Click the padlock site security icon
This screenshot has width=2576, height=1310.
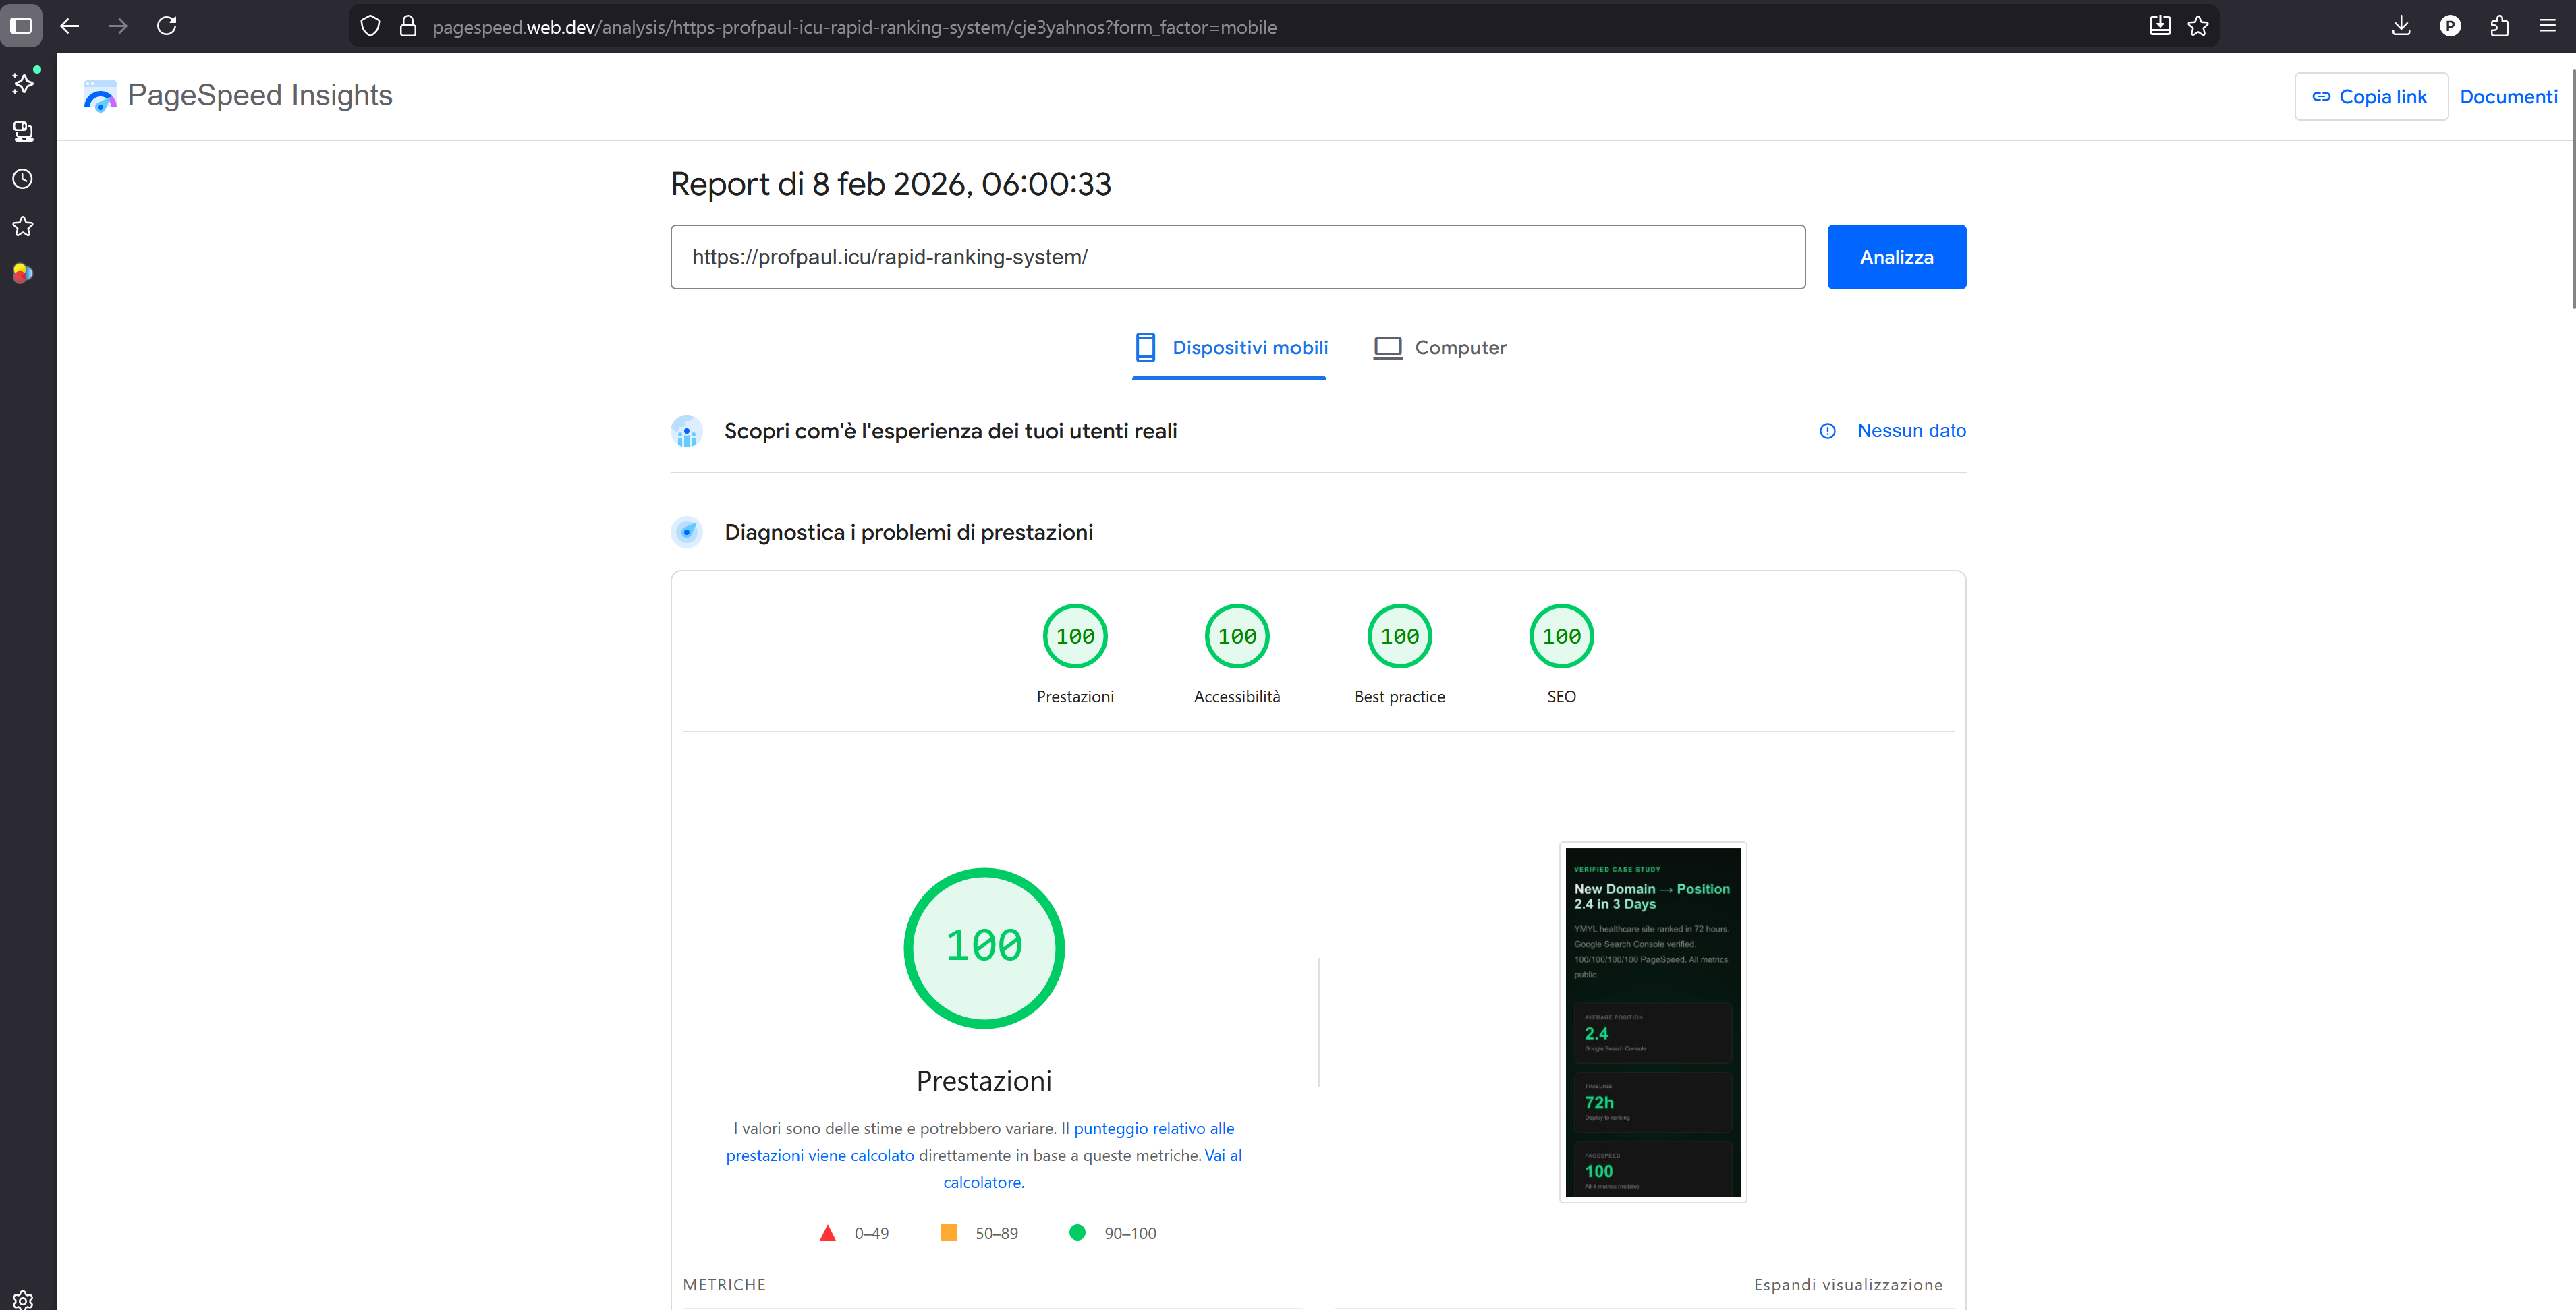click(x=408, y=26)
